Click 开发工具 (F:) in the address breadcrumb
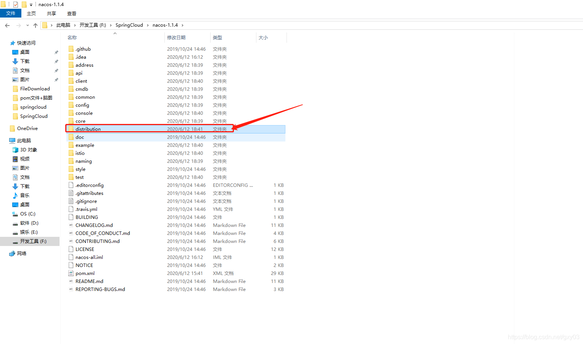The width and height of the screenshot is (583, 344). [93, 25]
